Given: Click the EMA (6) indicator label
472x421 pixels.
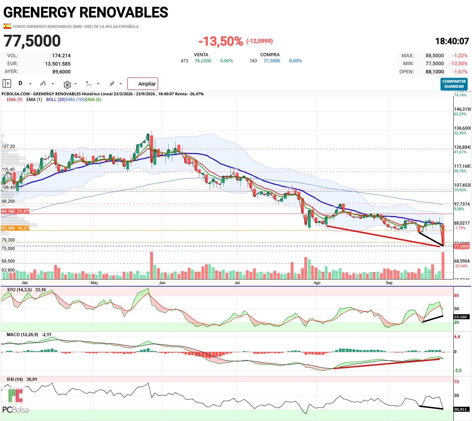Looking at the screenshot, I should click(94, 100).
